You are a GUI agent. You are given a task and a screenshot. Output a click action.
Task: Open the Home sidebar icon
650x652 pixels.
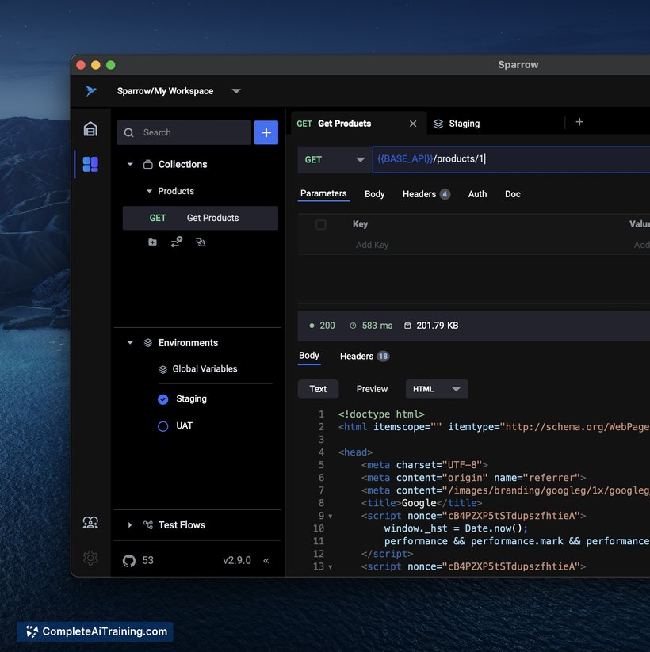click(x=90, y=129)
